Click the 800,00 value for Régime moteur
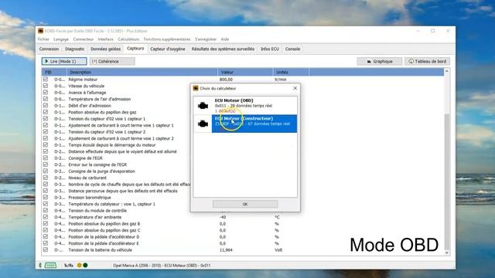Screen dimensions: 495x278 (226, 80)
